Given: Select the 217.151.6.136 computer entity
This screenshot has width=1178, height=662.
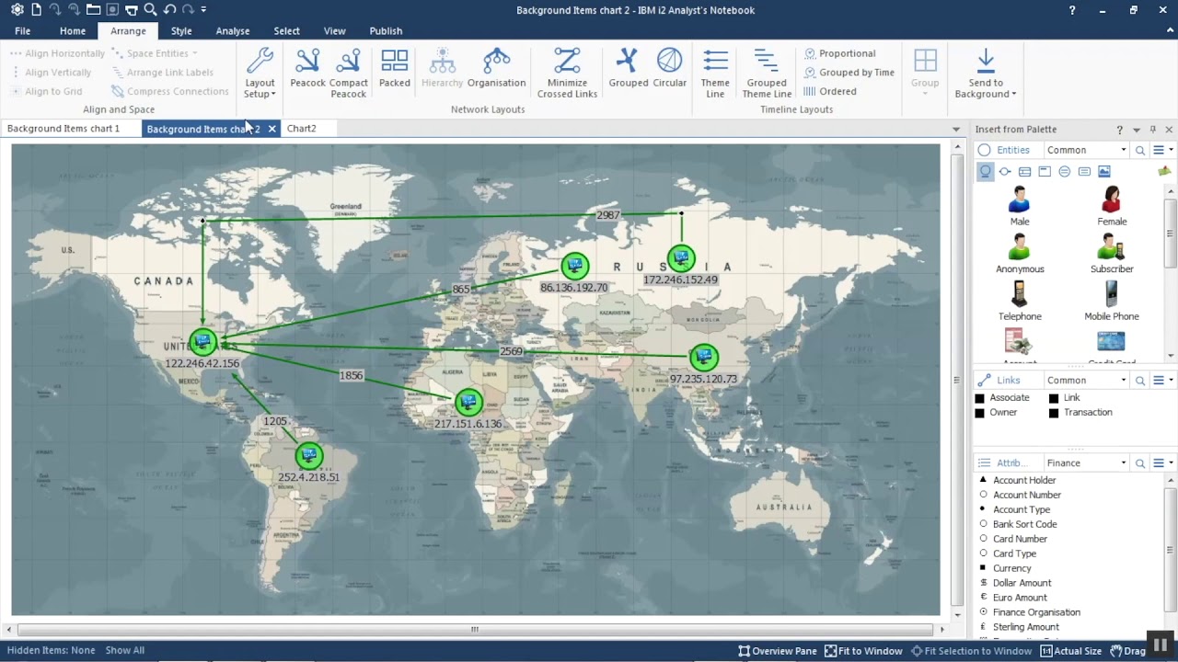Looking at the screenshot, I should 468,402.
